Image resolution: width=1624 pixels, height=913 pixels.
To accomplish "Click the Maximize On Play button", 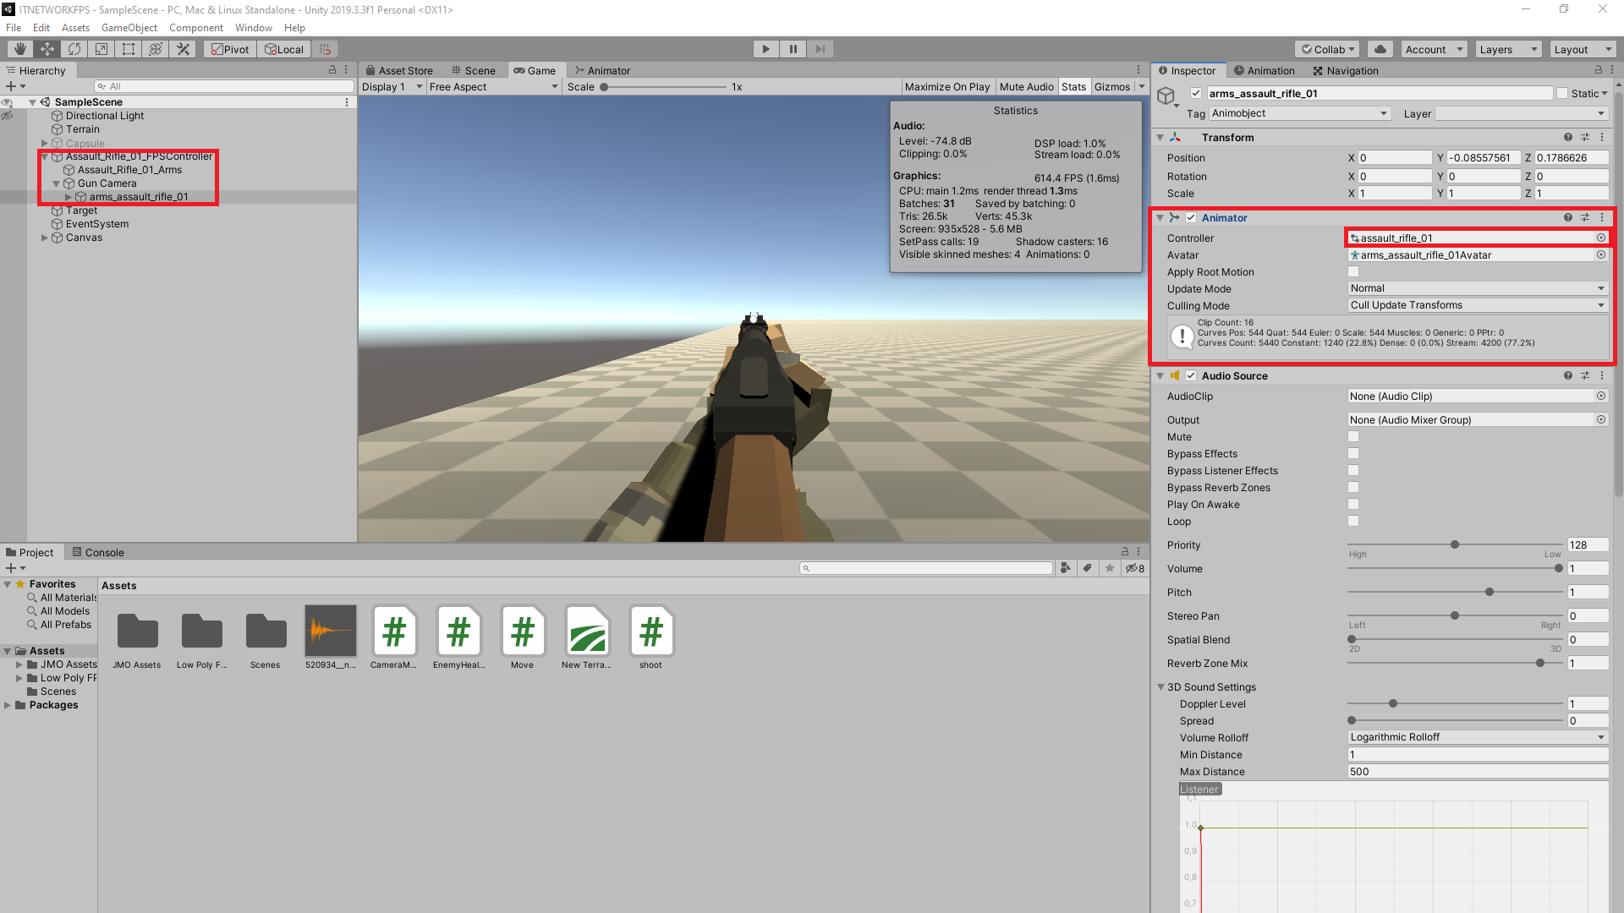I will [x=947, y=86].
